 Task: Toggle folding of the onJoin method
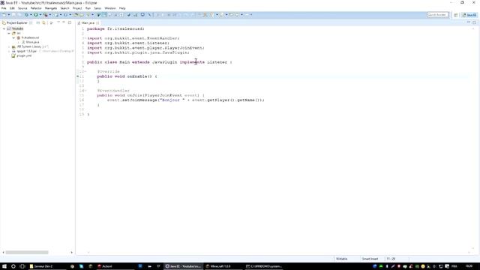click(x=85, y=91)
